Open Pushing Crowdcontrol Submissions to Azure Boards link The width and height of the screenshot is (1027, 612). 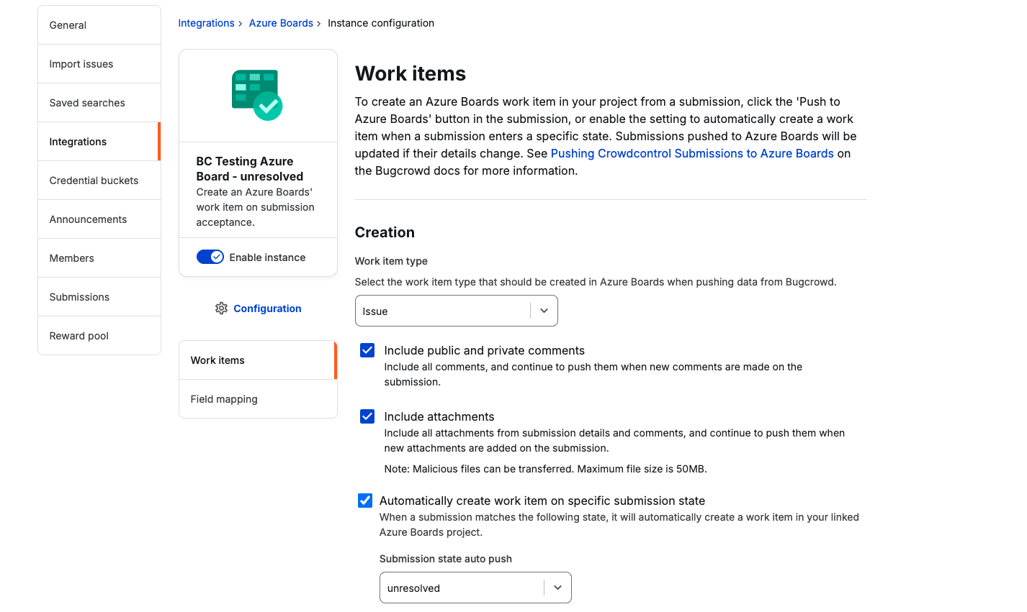point(691,154)
